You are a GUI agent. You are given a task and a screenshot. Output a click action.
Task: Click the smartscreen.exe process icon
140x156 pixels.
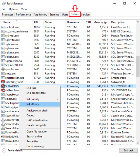coord(3,78)
